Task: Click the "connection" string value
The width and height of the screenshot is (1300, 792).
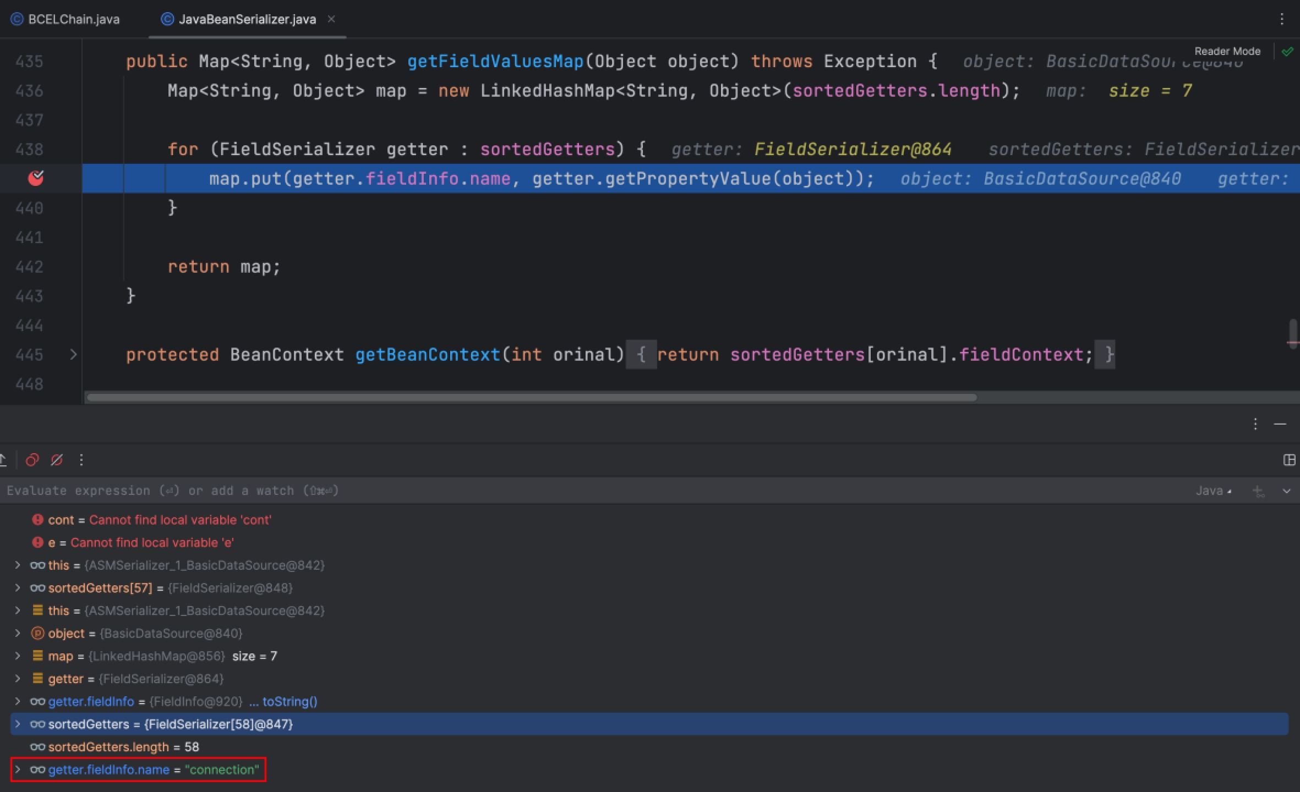Action: pyautogui.click(x=222, y=769)
